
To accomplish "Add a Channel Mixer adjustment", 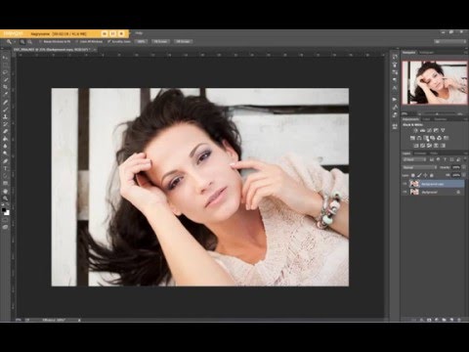I will coord(440,138).
